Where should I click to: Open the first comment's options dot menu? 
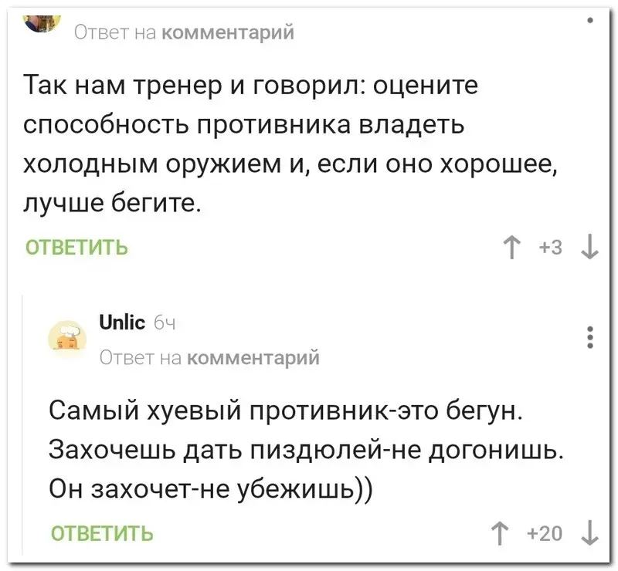click(x=589, y=20)
